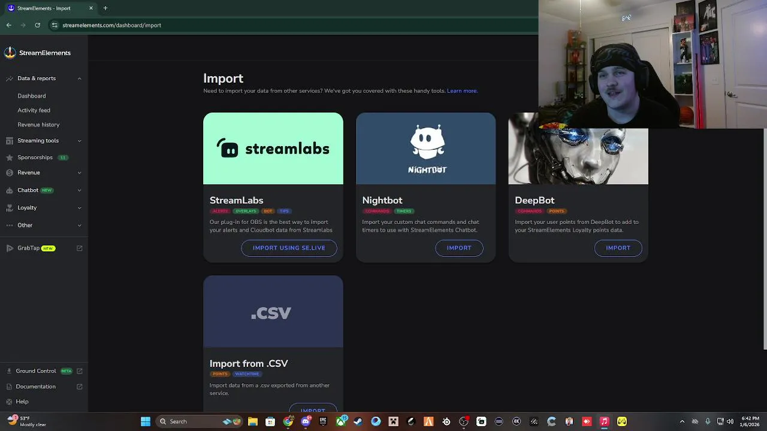Expand the Loyalty section

point(79,208)
